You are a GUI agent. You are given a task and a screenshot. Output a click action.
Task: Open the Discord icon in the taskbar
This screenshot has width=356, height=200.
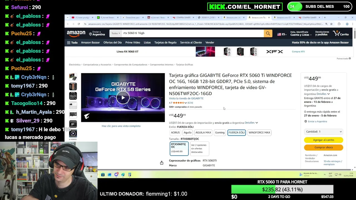pos(116,174)
